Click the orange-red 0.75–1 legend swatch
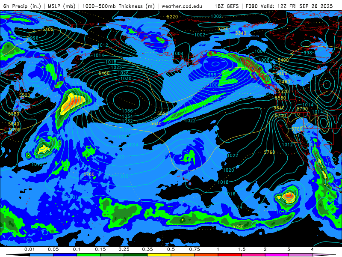 point(206,255)
